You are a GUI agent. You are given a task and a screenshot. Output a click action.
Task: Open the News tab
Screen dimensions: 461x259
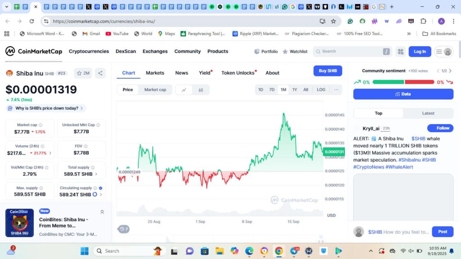[182, 73]
